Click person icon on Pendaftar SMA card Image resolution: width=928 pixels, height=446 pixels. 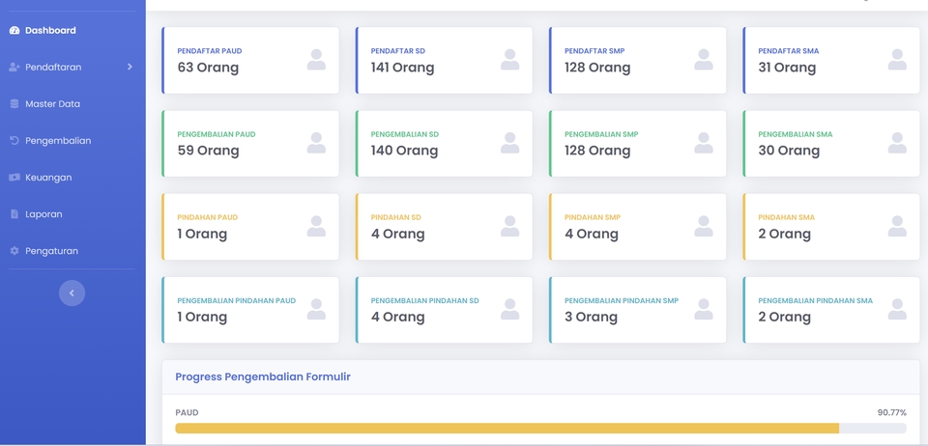[897, 60]
